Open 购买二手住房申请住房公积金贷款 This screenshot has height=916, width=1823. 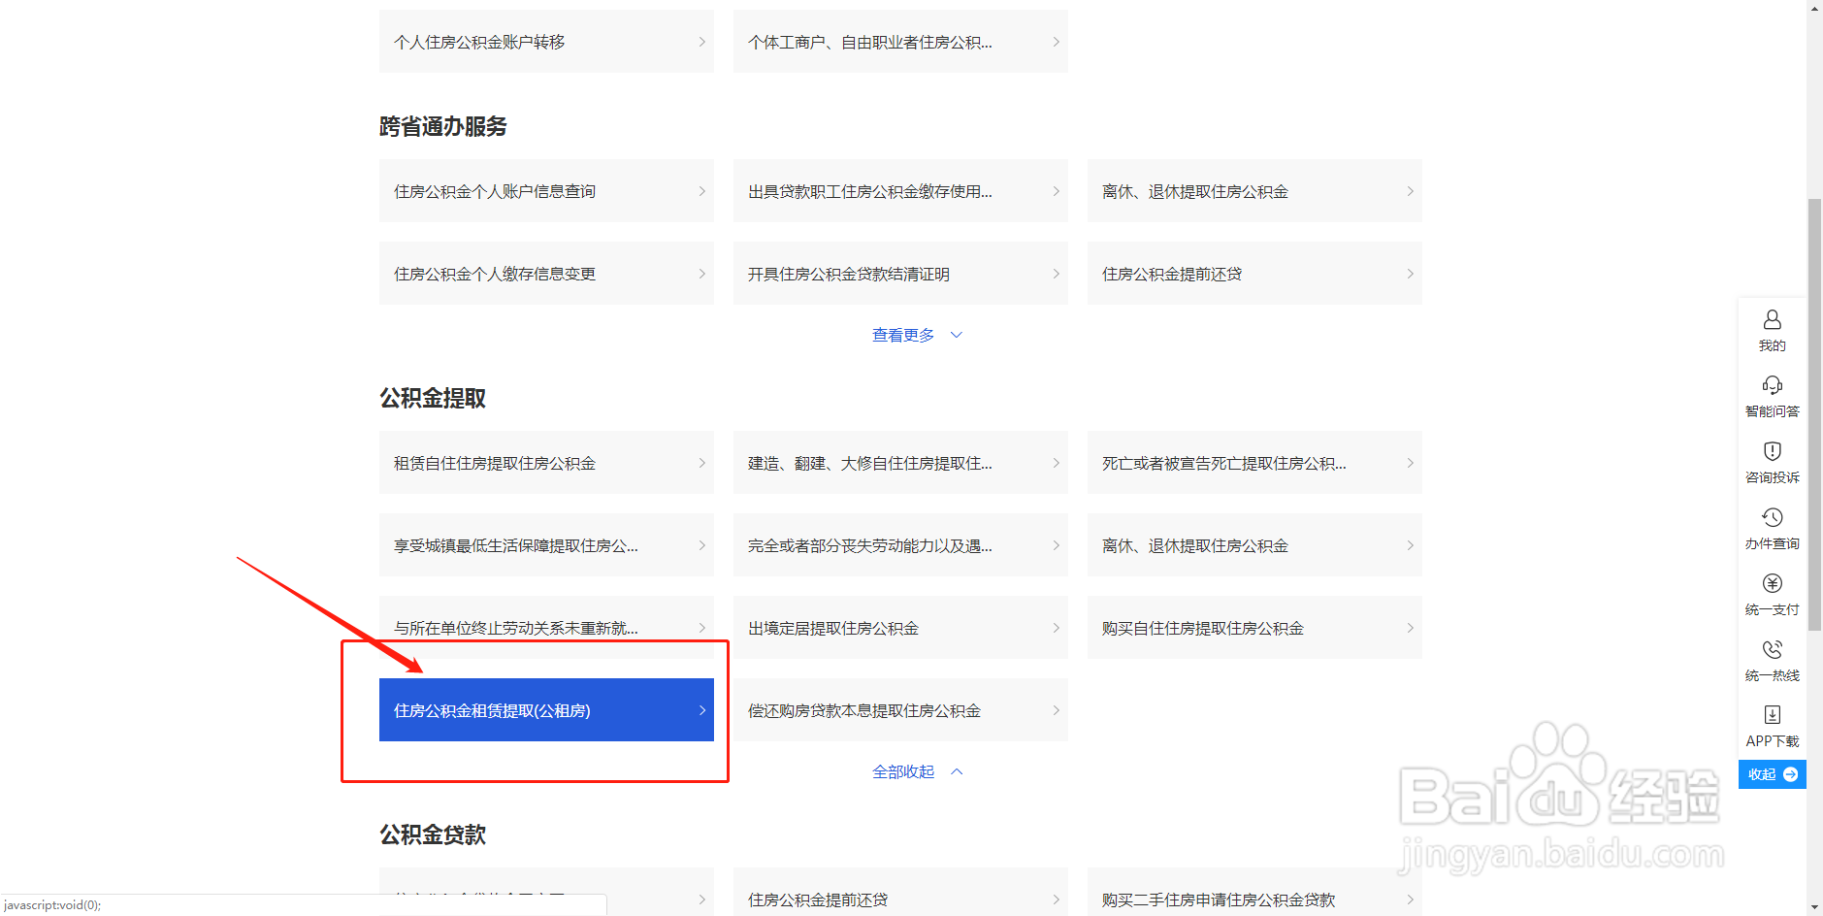(x=1254, y=892)
